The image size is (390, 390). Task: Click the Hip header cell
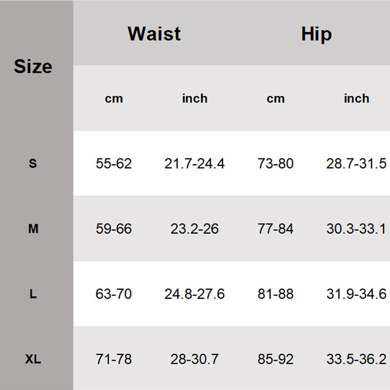pyautogui.click(x=316, y=34)
